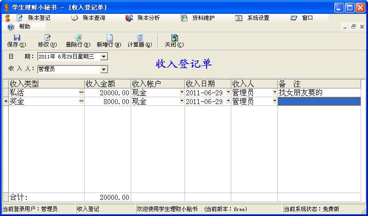This screenshot has height=216, width=368.
Task: Click the 收入帐户 column header
Action: pos(158,84)
